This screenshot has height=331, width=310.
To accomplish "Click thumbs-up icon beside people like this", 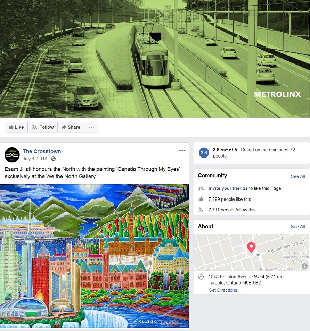I will pos(201,199).
